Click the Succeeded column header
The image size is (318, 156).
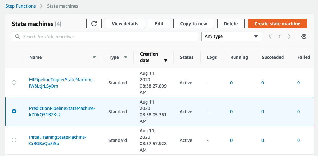[x=273, y=57]
